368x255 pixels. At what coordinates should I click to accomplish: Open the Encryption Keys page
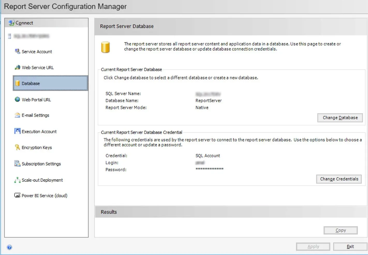click(37, 147)
